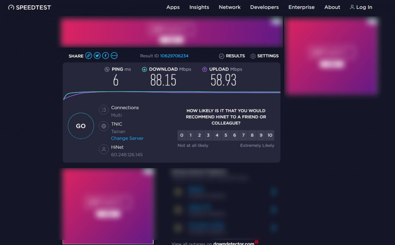Open the Apps menu
Screen dimensions: 395x245
coord(173,7)
